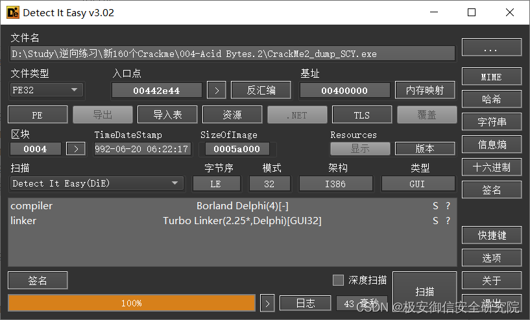Open the 导入表 import table

(167, 115)
